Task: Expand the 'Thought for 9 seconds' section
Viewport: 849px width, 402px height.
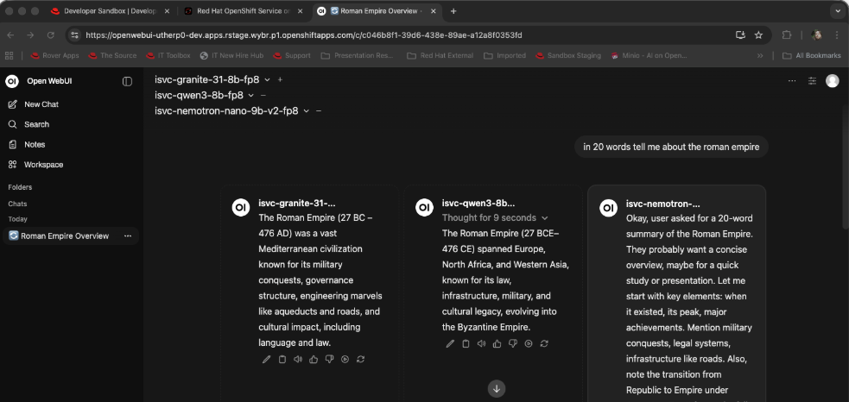Action: point(494,217)
